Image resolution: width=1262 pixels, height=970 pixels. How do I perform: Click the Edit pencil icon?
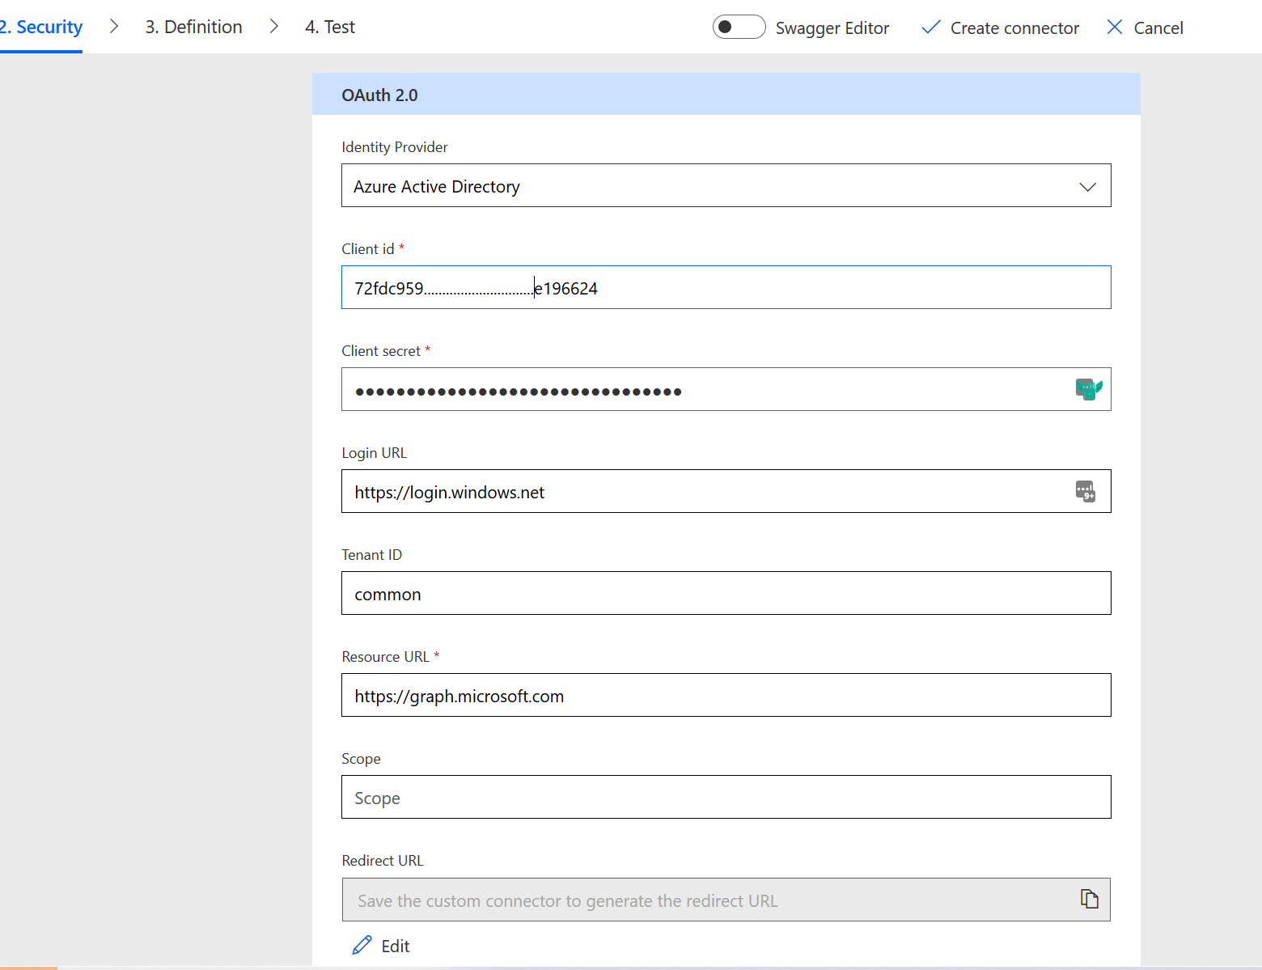point(362,946)
